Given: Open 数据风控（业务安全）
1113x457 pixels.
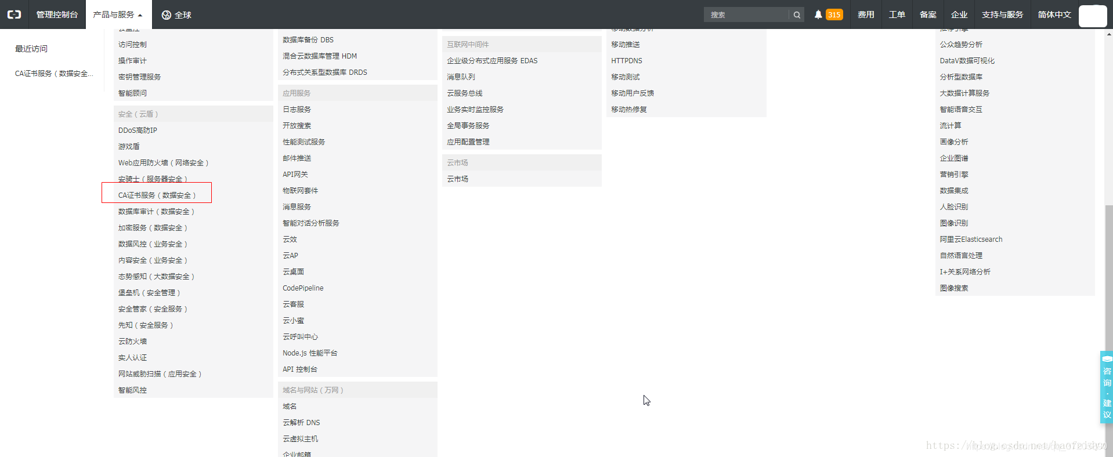Looking at the screenshot, I should pos(153,244).
